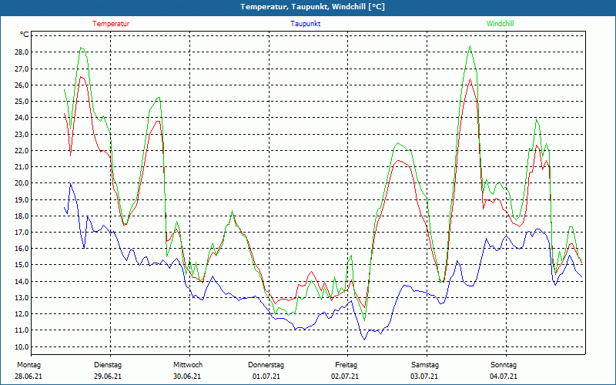The height and width of the screenshot is (385, 616).
Task: Select the Freitag 02.07.21 date label
Action: (345, 370)
